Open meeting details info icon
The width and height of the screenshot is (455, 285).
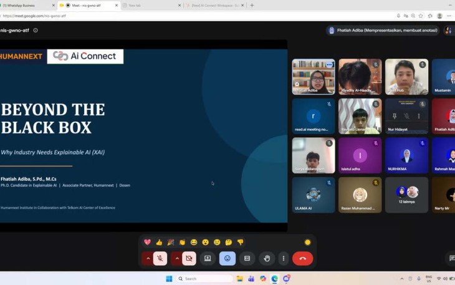[x=36, y=30]
